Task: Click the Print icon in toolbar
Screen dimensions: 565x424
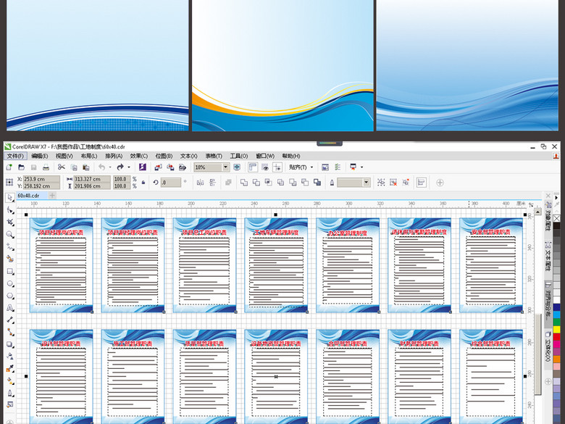Action: pos(47,167)
